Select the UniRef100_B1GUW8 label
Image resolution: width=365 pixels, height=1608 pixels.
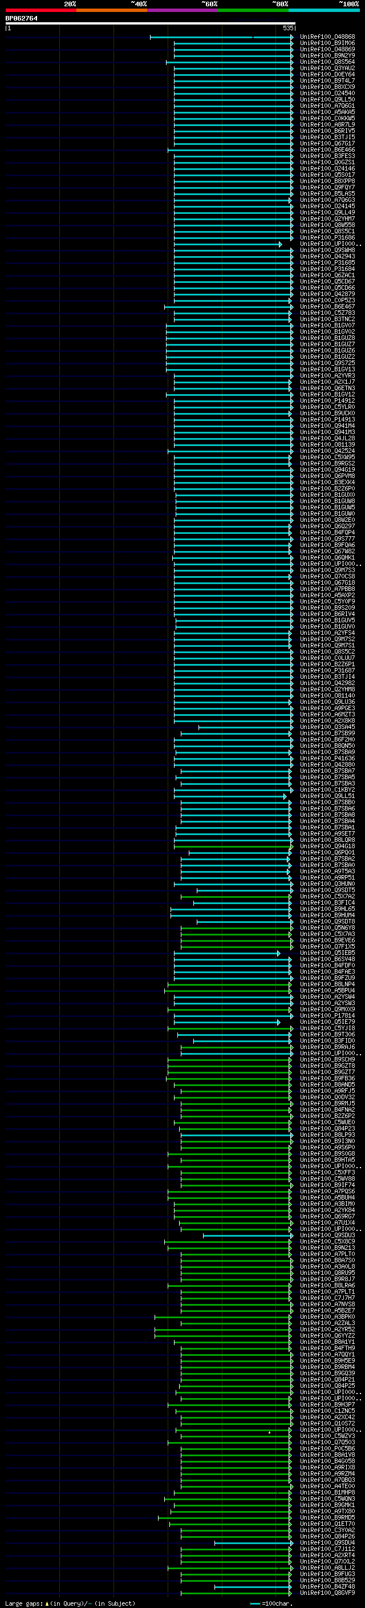pos(327,501)
